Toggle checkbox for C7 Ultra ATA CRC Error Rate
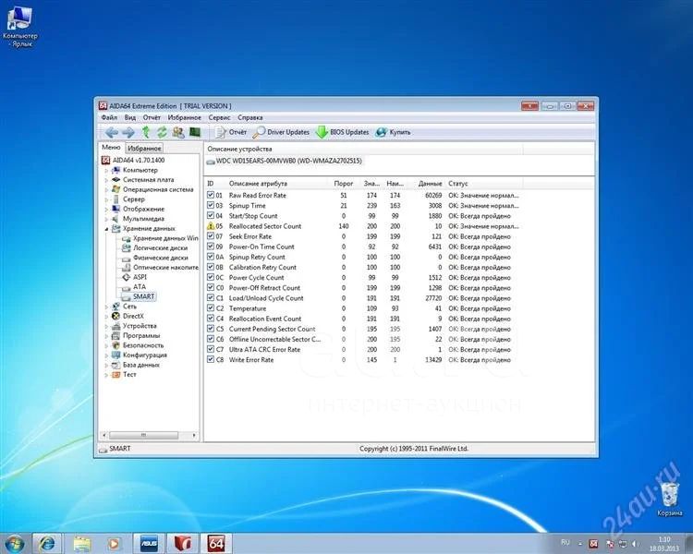Image resolution: width=693 pixels, height=554 pixels. coord(211,349)
